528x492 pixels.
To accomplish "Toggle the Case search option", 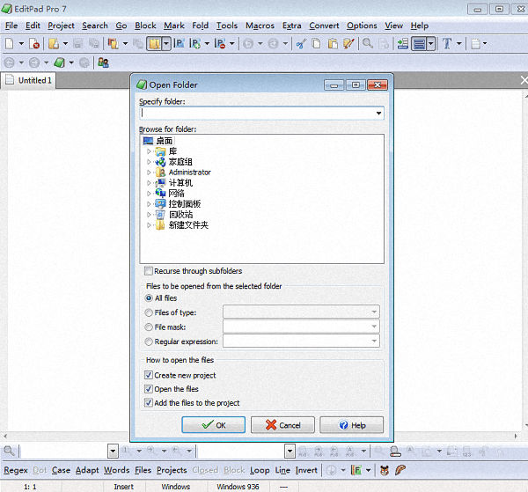I will click(61, 470).
